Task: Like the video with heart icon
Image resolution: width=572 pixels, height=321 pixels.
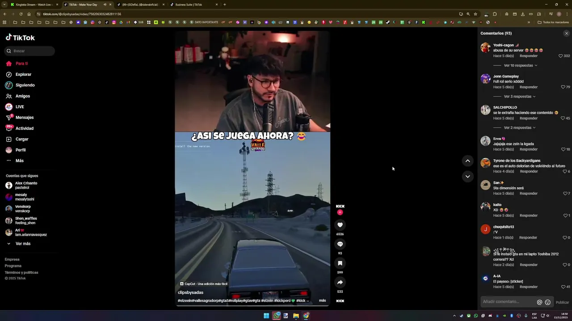Action: pyautogui.click(x=340, y=225)
